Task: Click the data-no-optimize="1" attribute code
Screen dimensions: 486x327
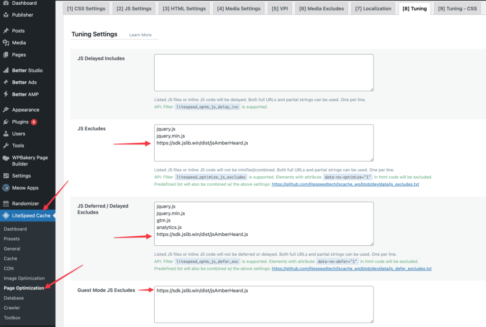Action: point(347,177)
